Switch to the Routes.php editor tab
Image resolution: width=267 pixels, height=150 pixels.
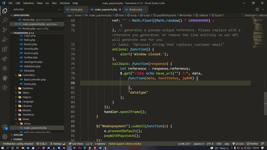point(136,10)
